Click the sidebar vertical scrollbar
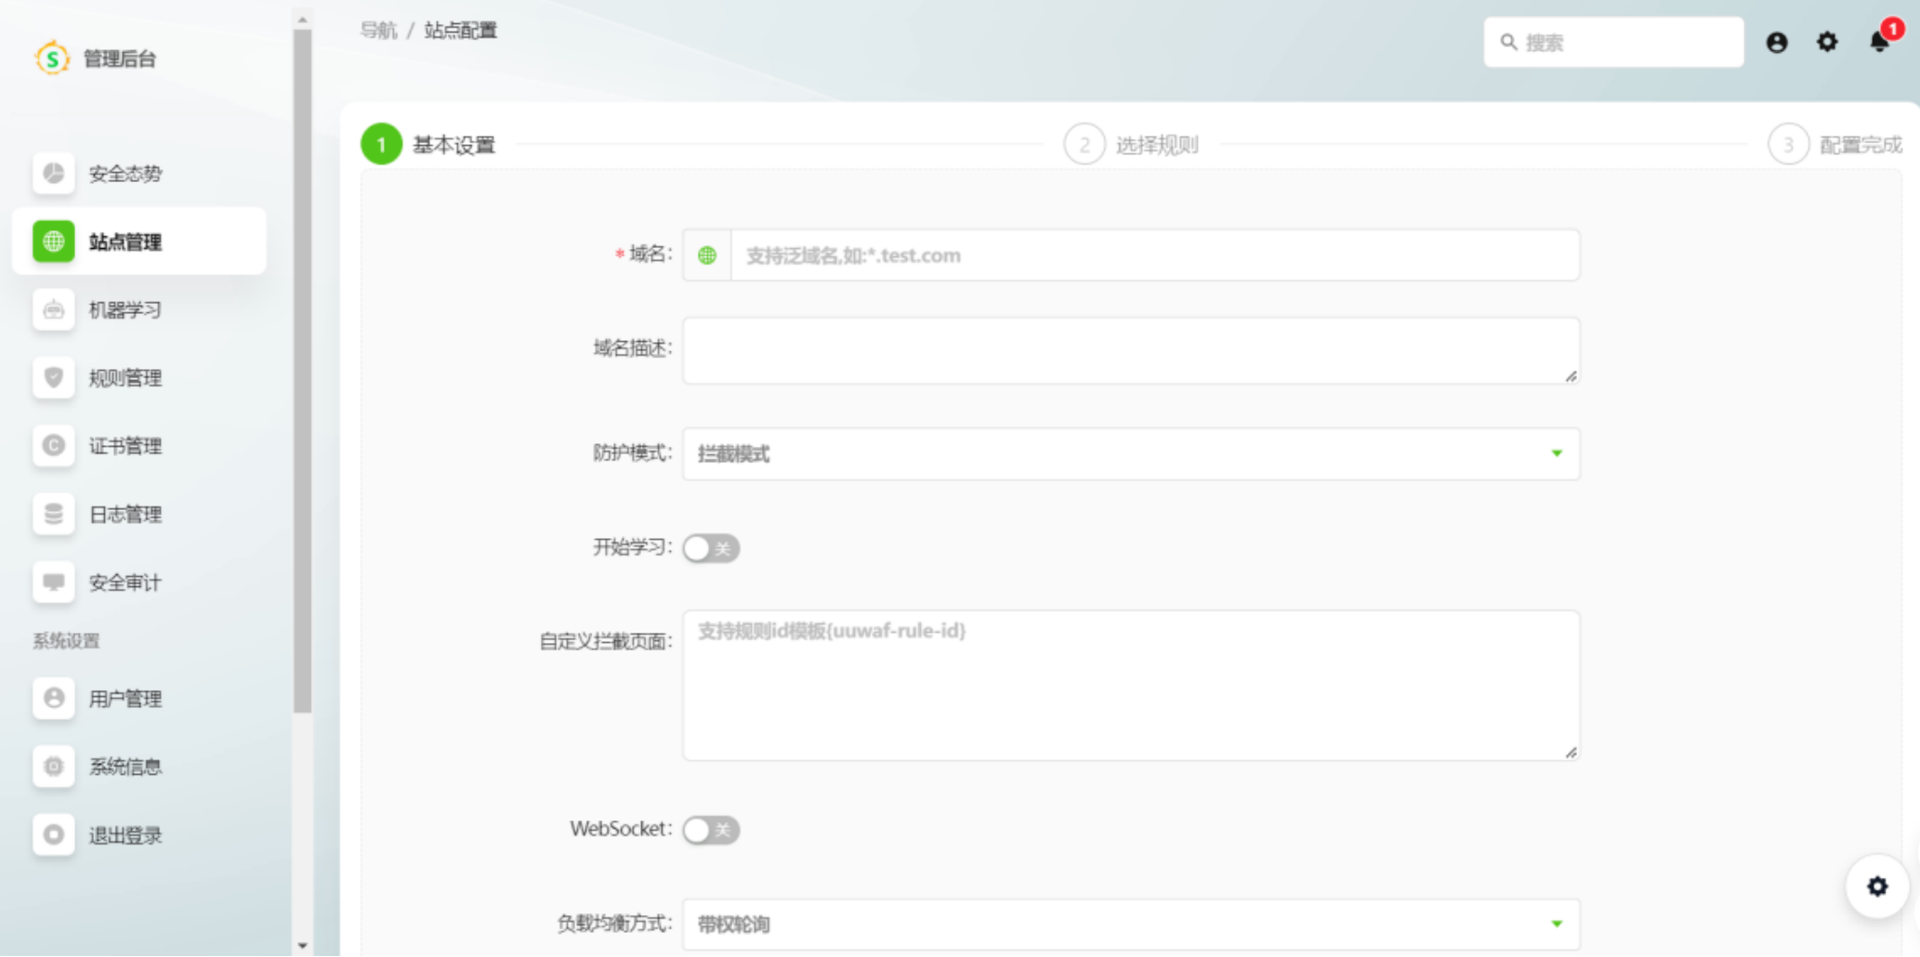 pyautogui.click(x=302, y=372)
